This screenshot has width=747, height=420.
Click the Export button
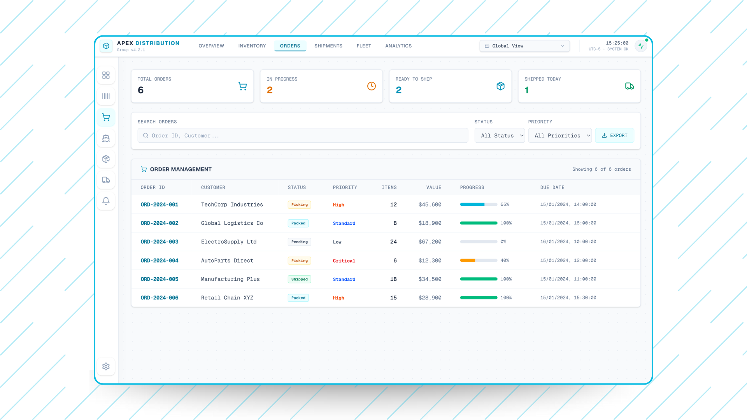[x=614, y=136]
